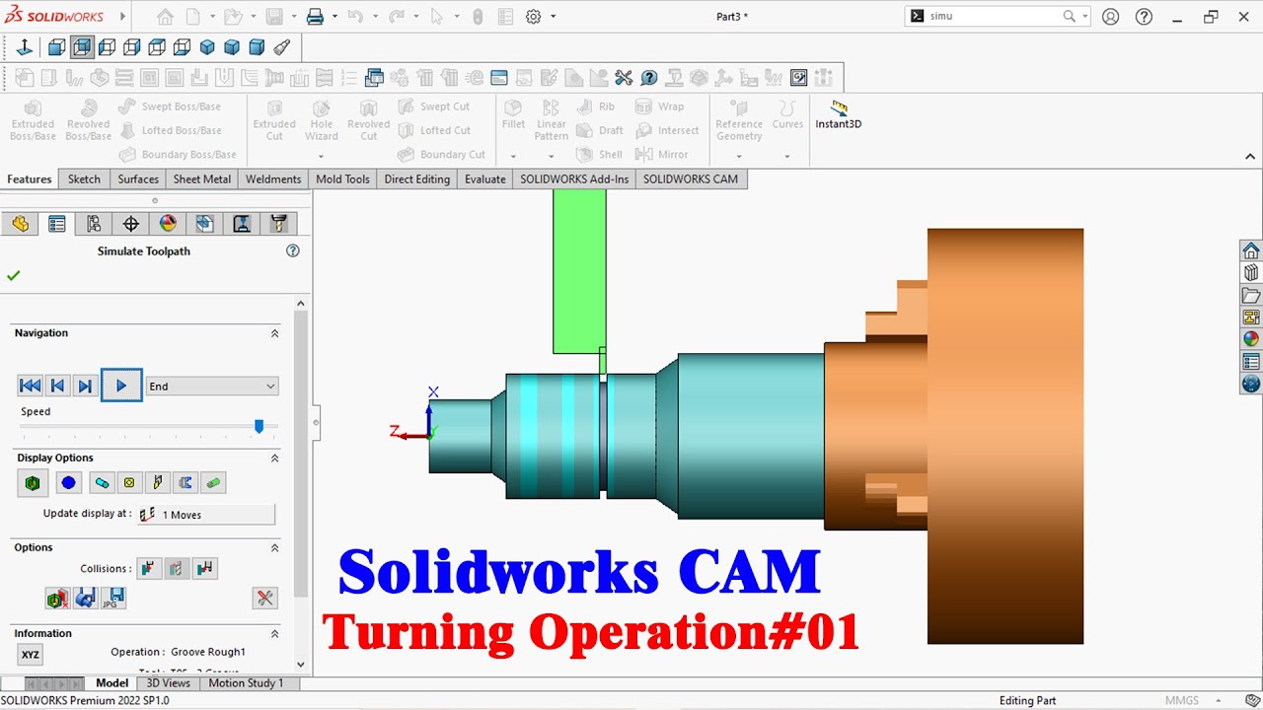
Task: Open the 3D Views bottom tab
Action: (x=169, y=682)
